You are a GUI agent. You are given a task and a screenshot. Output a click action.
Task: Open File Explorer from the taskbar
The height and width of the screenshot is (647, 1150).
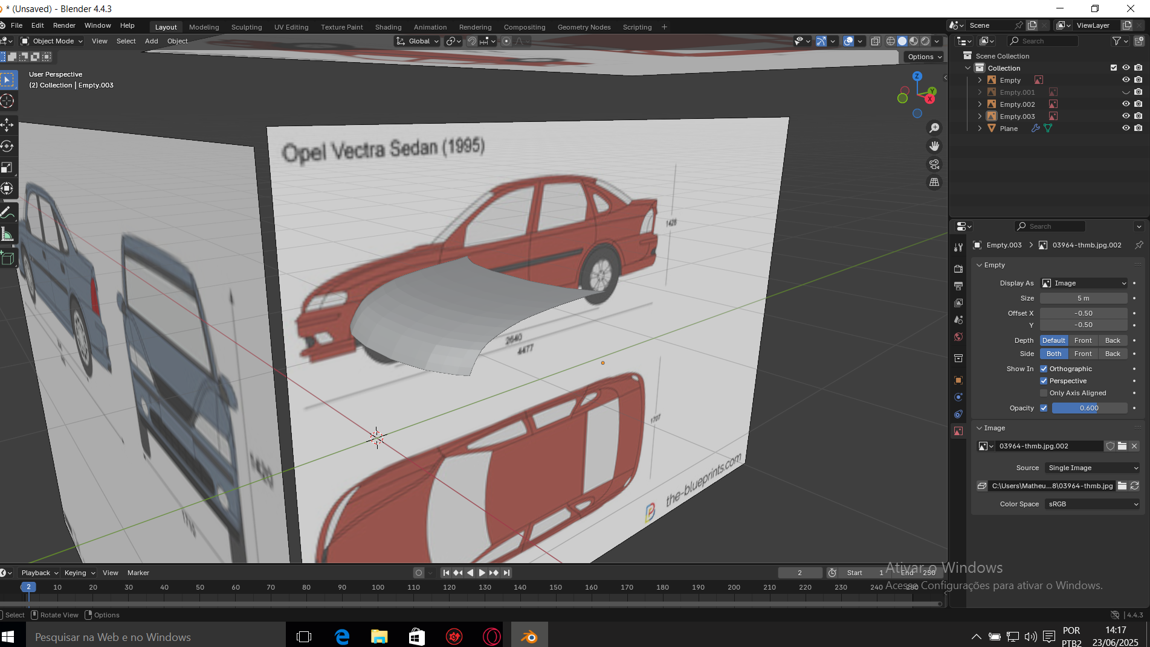(380, 637)
